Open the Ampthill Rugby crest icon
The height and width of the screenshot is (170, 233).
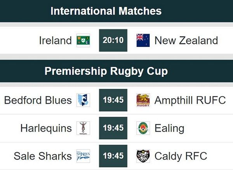143,100
